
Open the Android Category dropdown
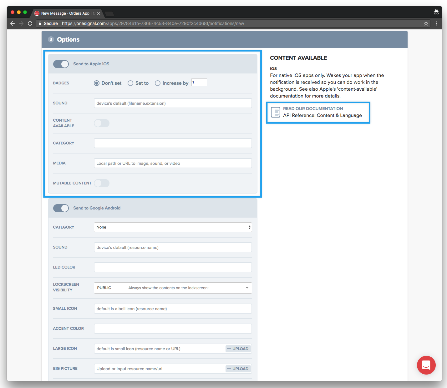[x=173, y=227]
